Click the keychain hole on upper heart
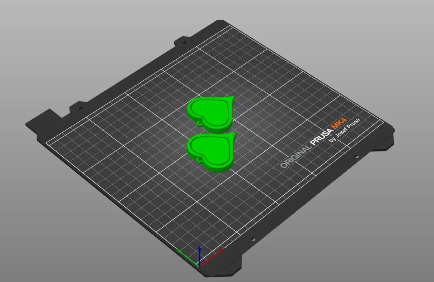 [x=200, y=123]
